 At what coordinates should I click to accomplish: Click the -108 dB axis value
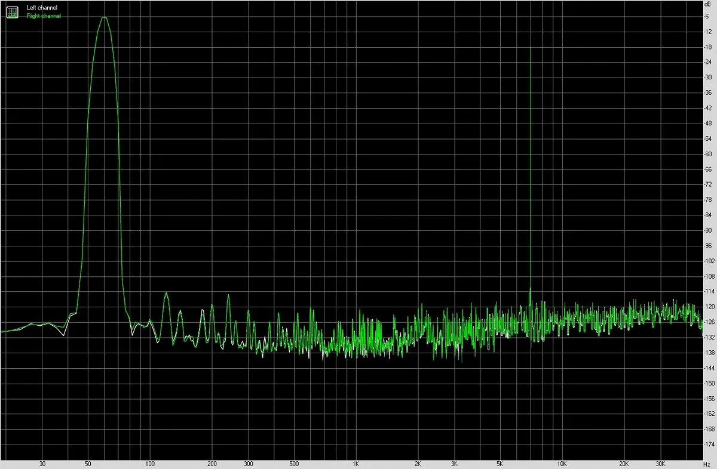(x=710, y=276)
